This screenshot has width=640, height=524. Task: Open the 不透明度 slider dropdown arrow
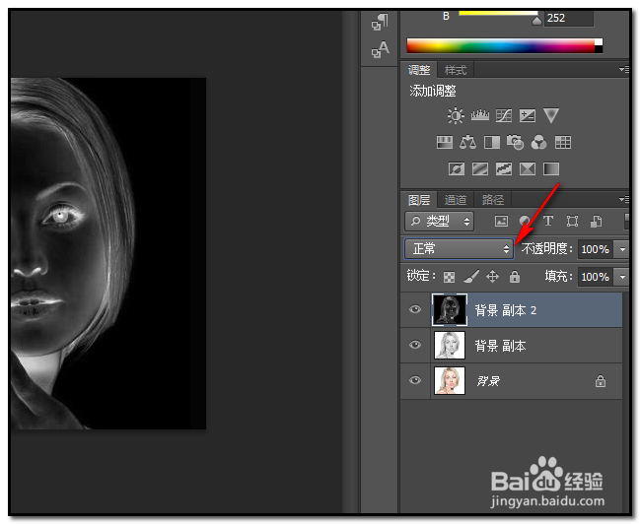[x=622, y=249]
